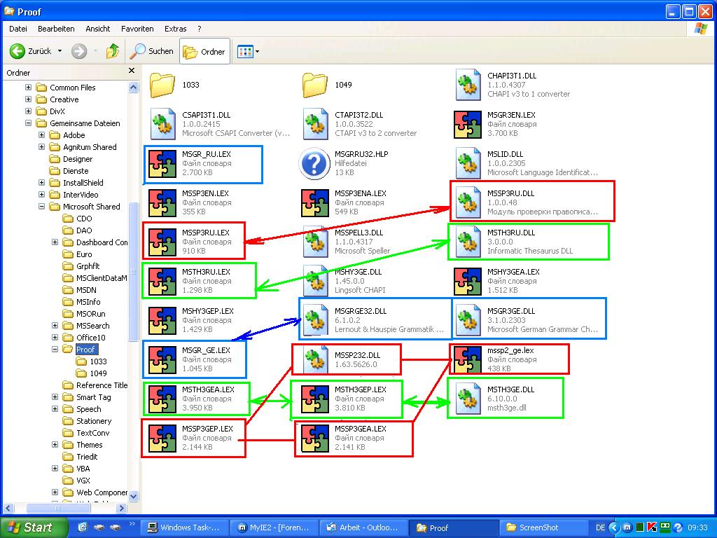Collapse the Proof tree node
This screenshot has width=717, height=538.
[x=55, y=349]
